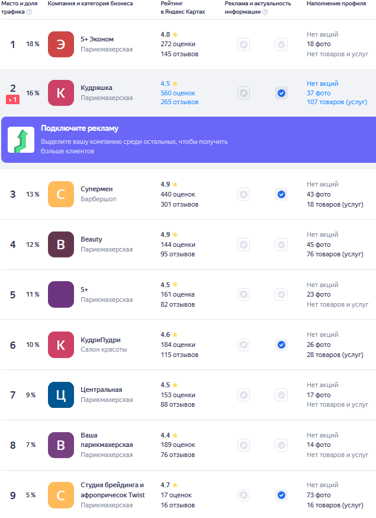
Task: Click the help icon beside 'Место и доля трафика'
Action: pyautogui.click(x=30, y=12)
